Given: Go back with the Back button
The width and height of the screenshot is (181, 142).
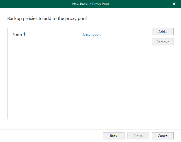Looking at the screenshot, I should 113,136.
